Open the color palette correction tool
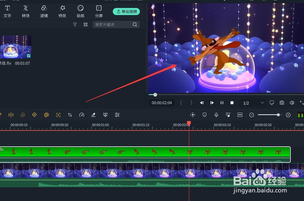 click(46, 115)
